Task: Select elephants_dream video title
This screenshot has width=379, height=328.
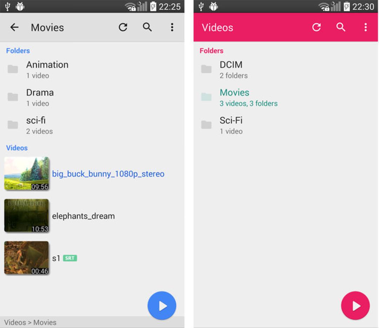Action: (x=84, y=216)
